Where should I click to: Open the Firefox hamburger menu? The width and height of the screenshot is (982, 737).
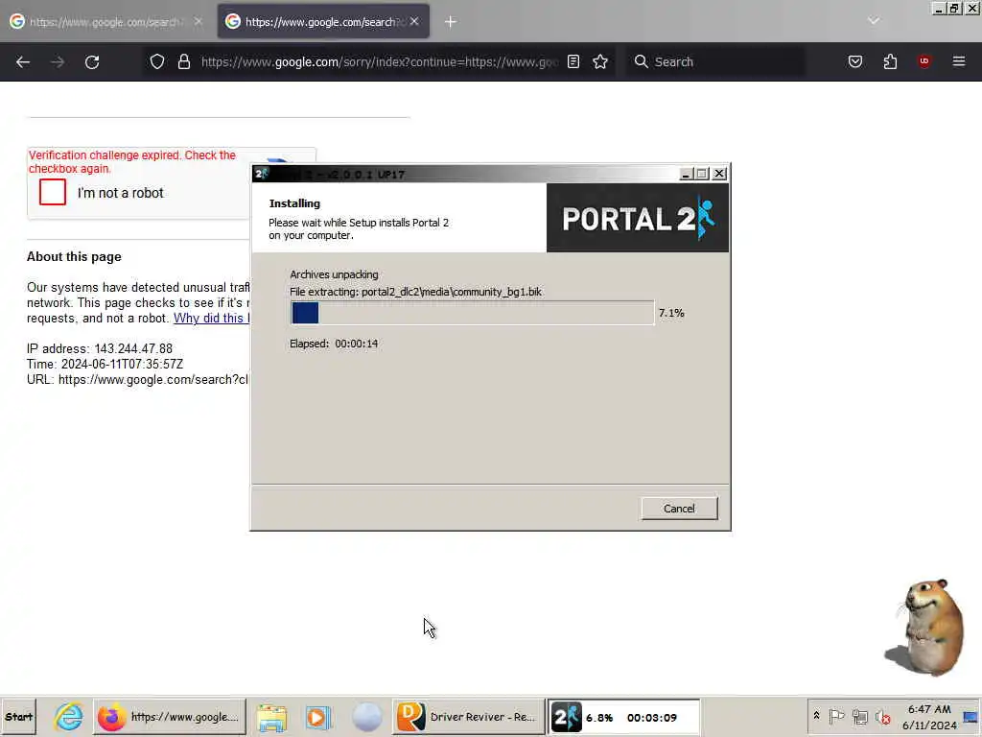pos(959,61)
